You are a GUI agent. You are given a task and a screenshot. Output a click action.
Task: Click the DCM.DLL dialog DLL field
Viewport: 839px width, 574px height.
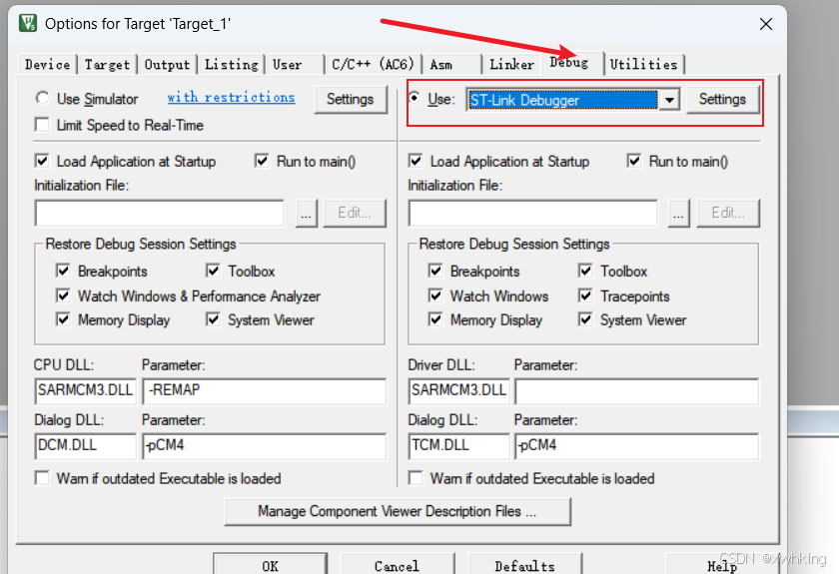85,446
